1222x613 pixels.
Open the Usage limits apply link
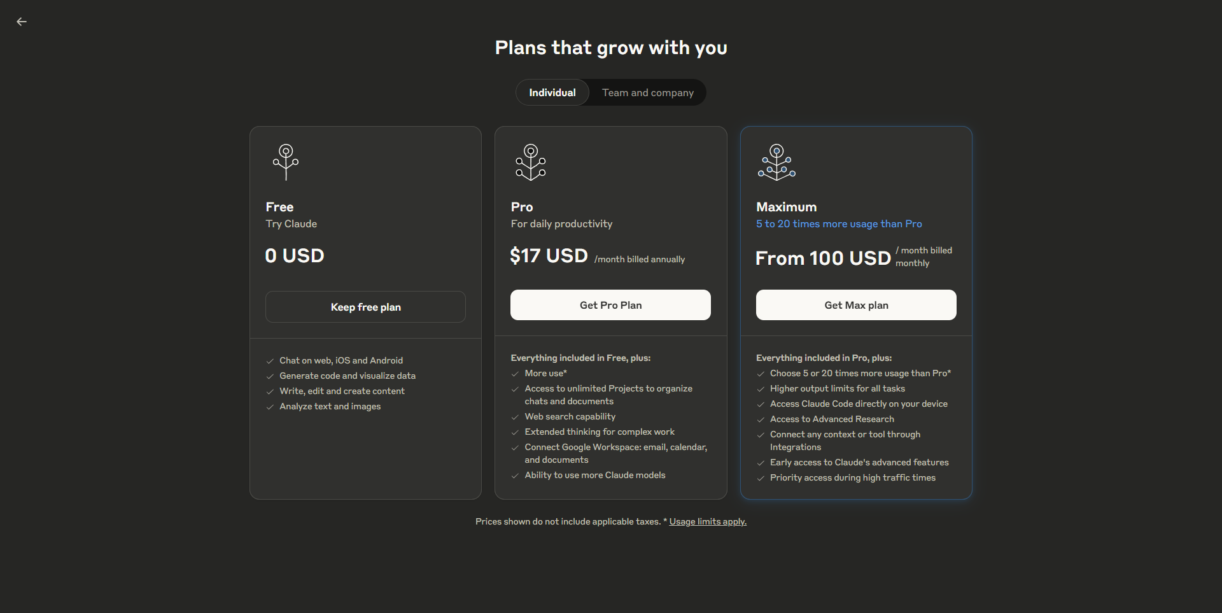pyautogui.click(x=708, y=521)
